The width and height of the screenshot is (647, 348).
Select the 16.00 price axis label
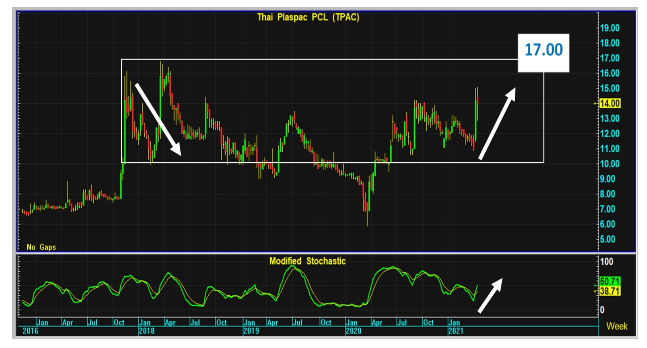(x=610, y=73)
